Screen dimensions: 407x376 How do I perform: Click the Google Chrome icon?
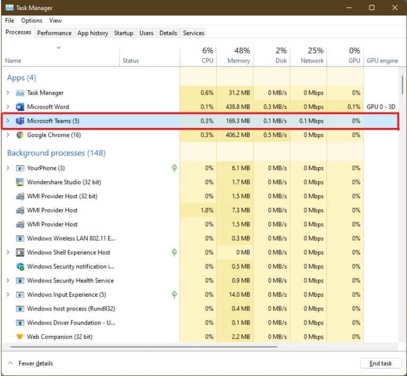point(20,135)
